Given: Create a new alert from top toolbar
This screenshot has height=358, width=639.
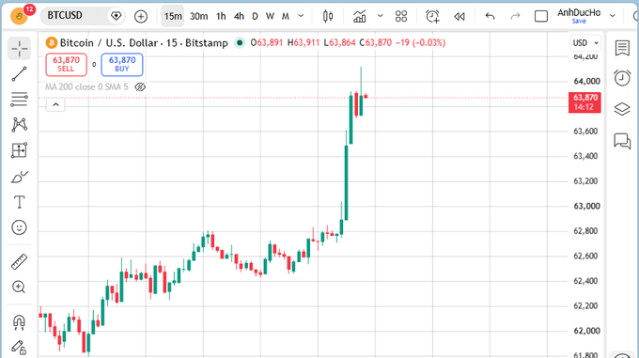Looking at the screenshot, I should pos(432,16).
